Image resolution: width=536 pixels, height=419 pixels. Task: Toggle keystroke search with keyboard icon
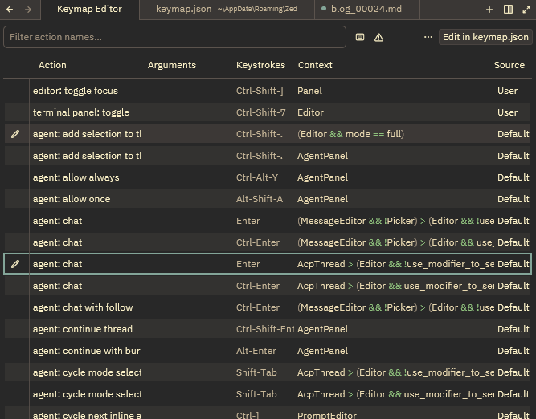tap(360, 37)
